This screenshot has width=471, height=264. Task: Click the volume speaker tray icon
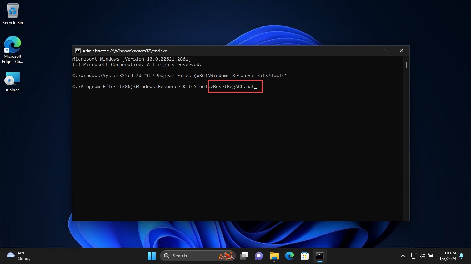click(x=422, y=256)
